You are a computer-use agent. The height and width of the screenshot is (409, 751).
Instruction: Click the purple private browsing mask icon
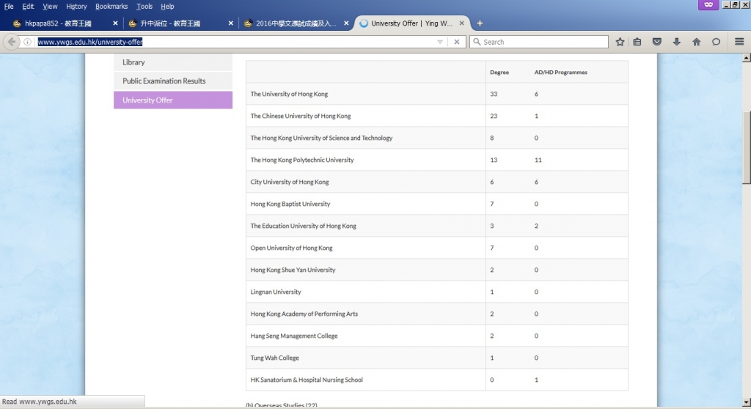click(x=708, y=5)
